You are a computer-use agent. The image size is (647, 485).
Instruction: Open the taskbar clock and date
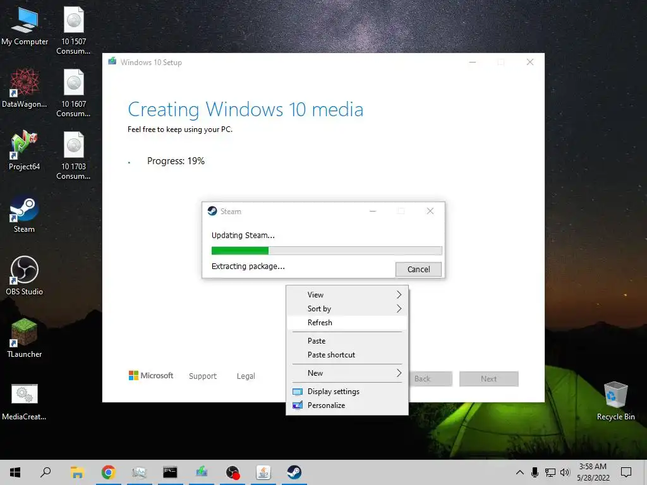[593, 472]
